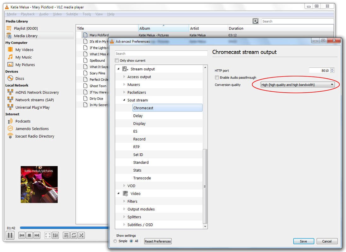Click the preferences Search field

[x=161, y=54]
